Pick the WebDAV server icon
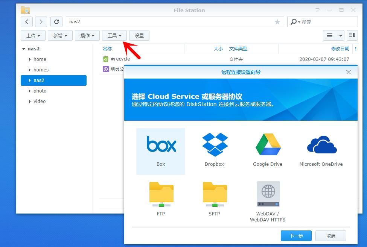The height and width of the screenshot is (247, 367). coord(268,194)
